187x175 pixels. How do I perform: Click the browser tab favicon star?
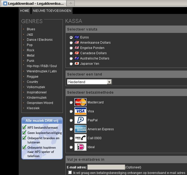tap(5, 3)
